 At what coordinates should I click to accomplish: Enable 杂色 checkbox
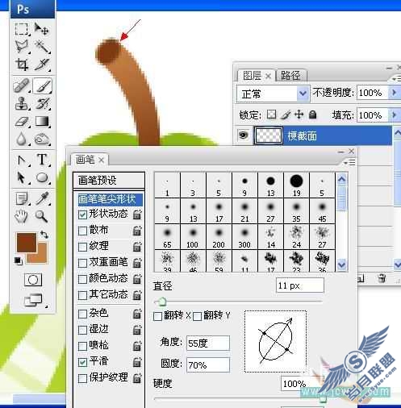pyautogui.click(x=82, y=314)
